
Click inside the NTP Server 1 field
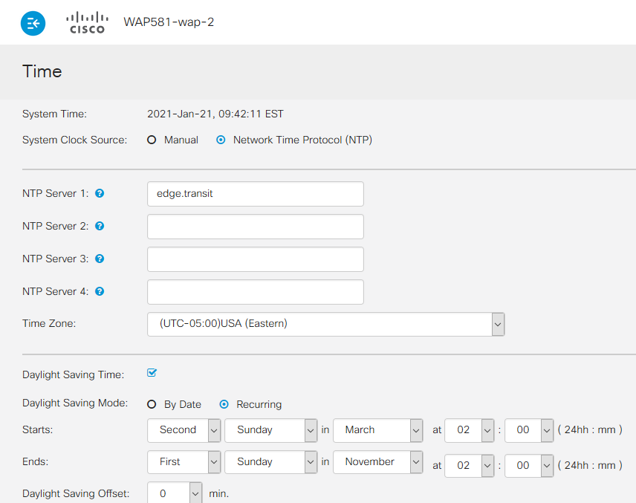(x=255, y=194)
